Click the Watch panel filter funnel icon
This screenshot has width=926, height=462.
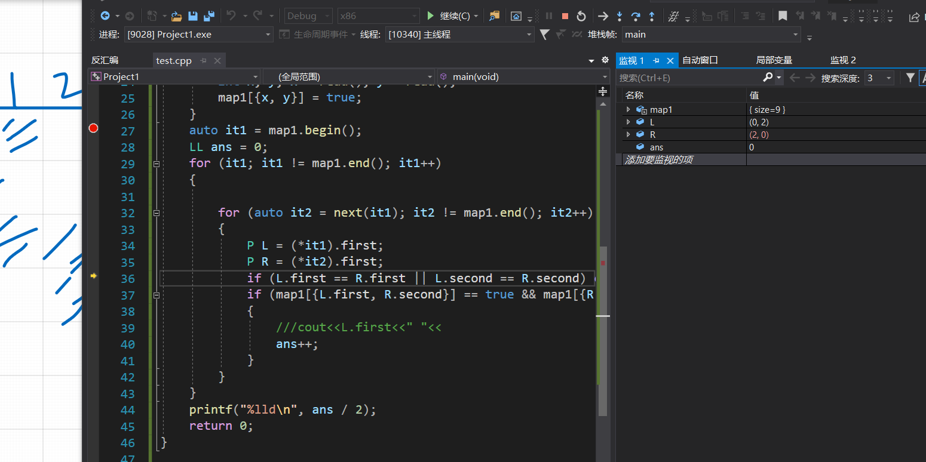click(x=910, y=78)
